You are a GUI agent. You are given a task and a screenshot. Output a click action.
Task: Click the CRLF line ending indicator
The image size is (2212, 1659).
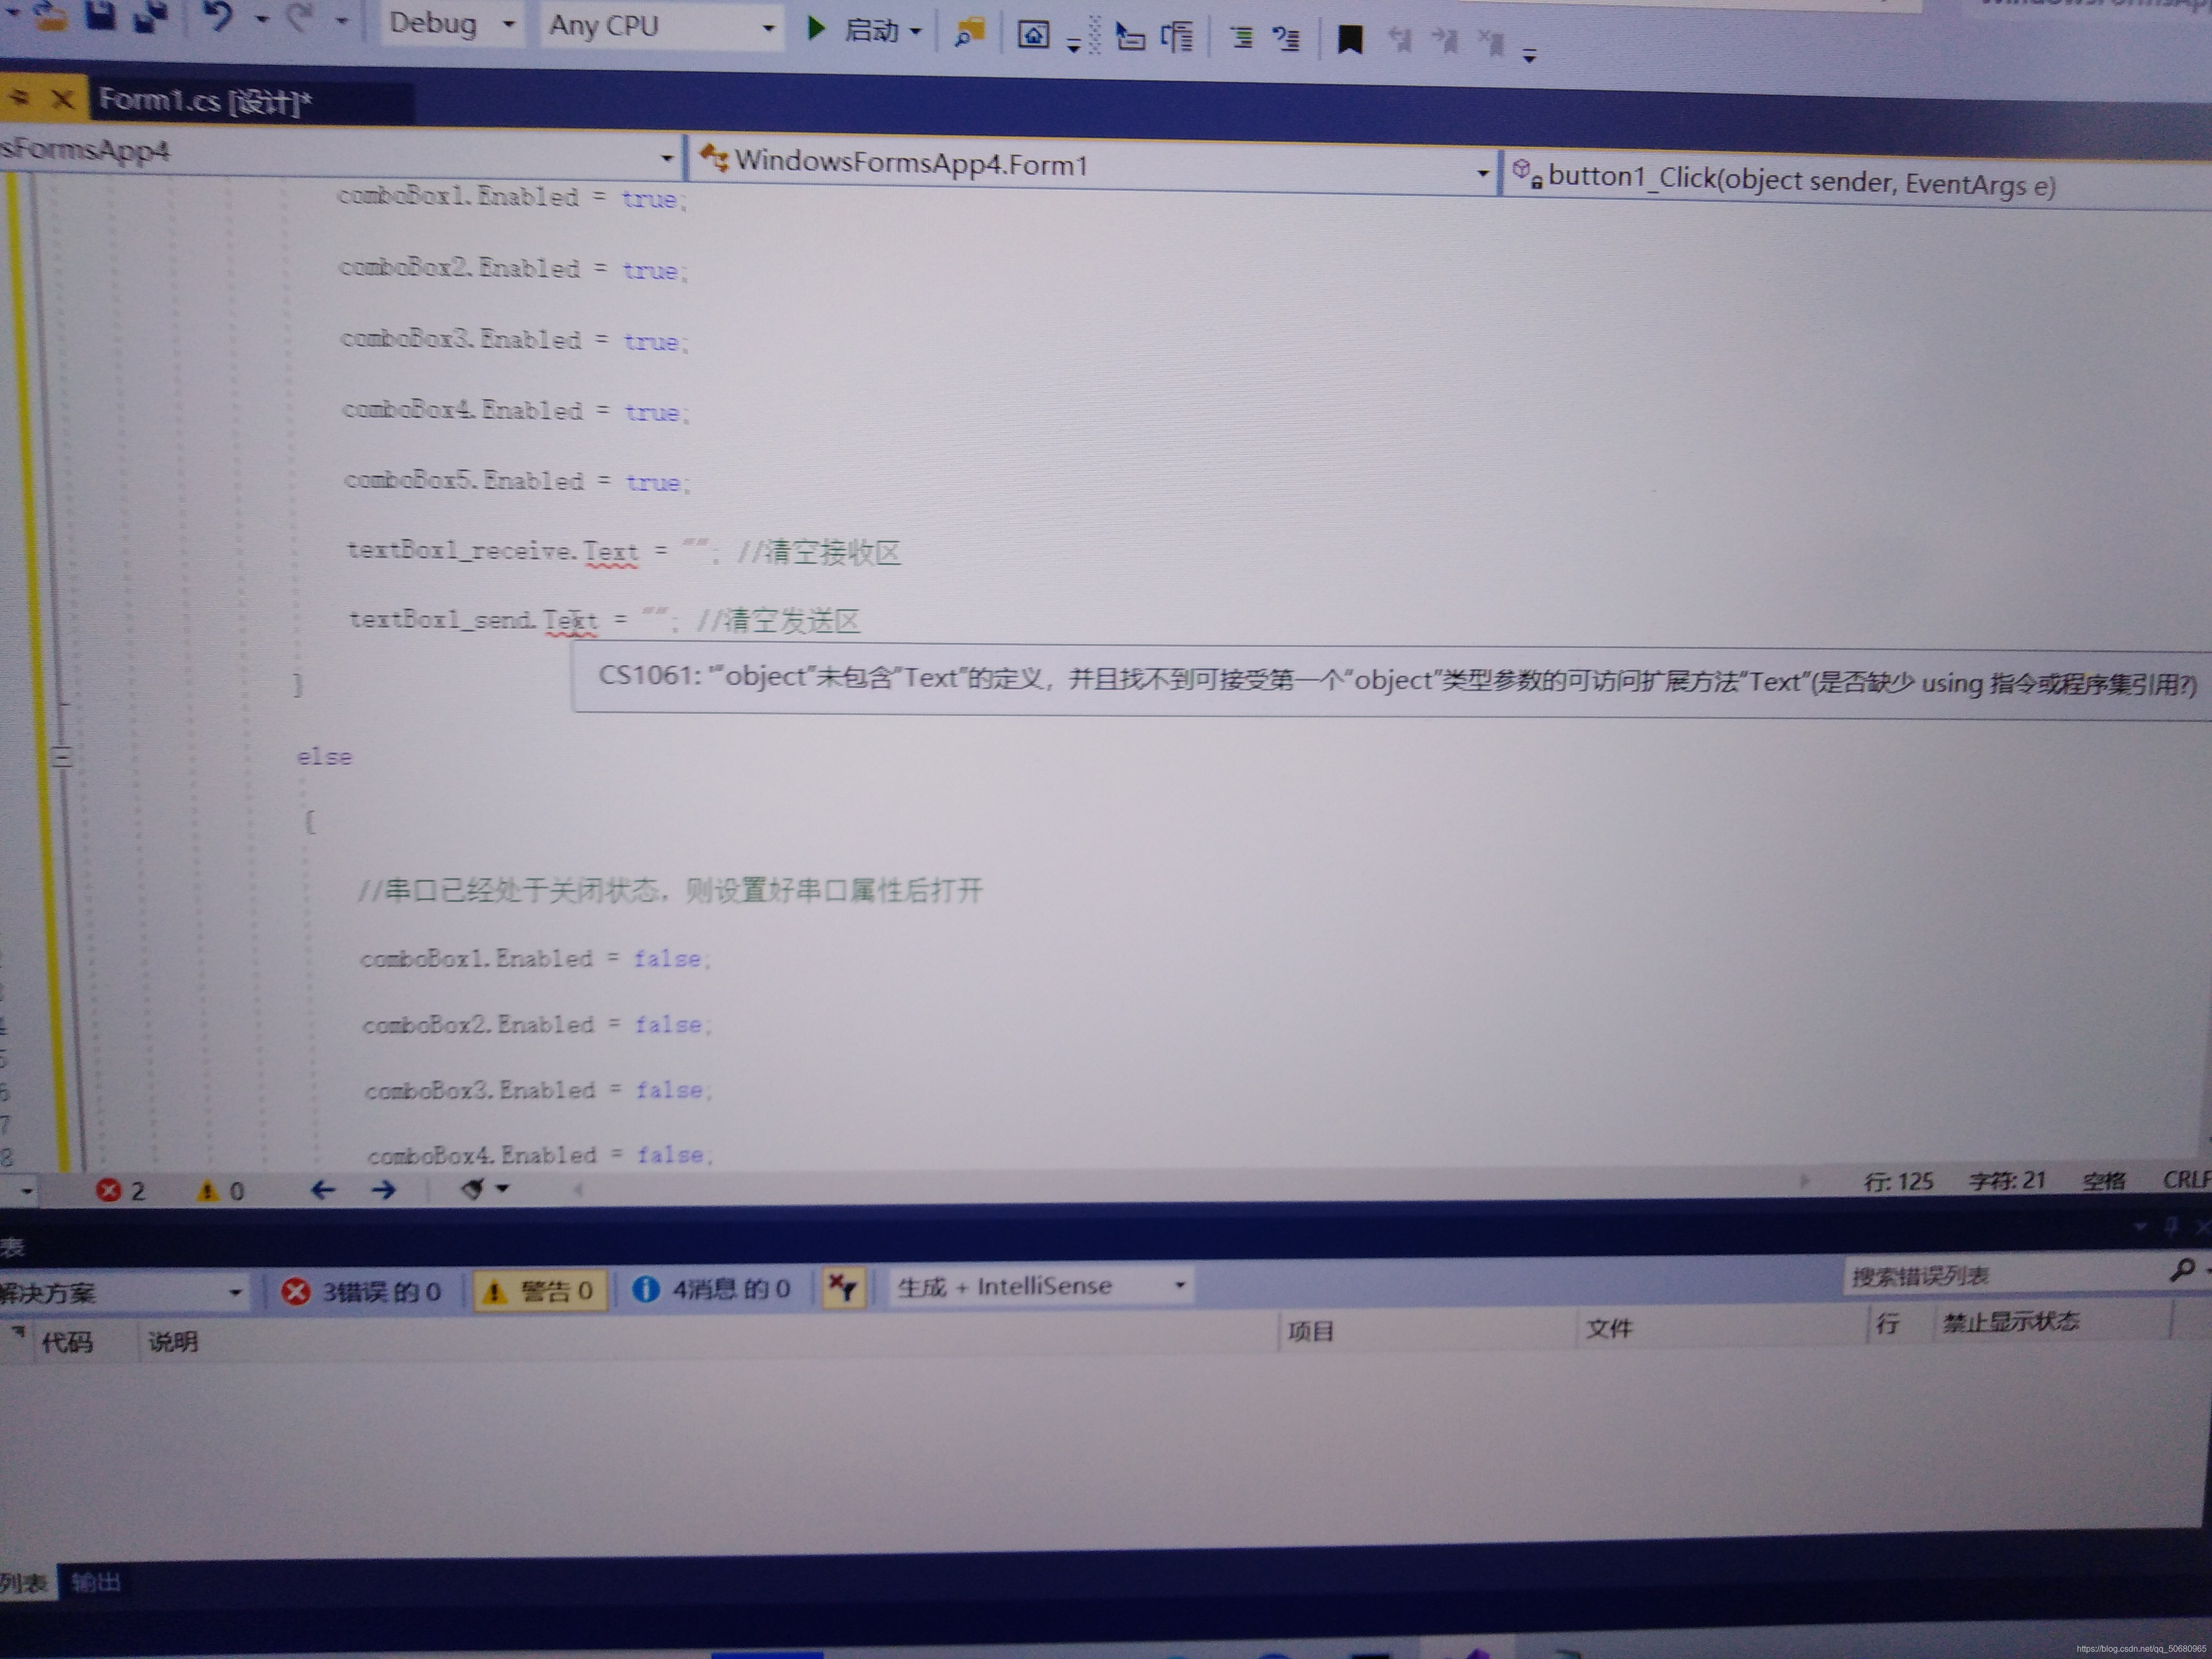pyautogui.click(x=2187, y=1180)
